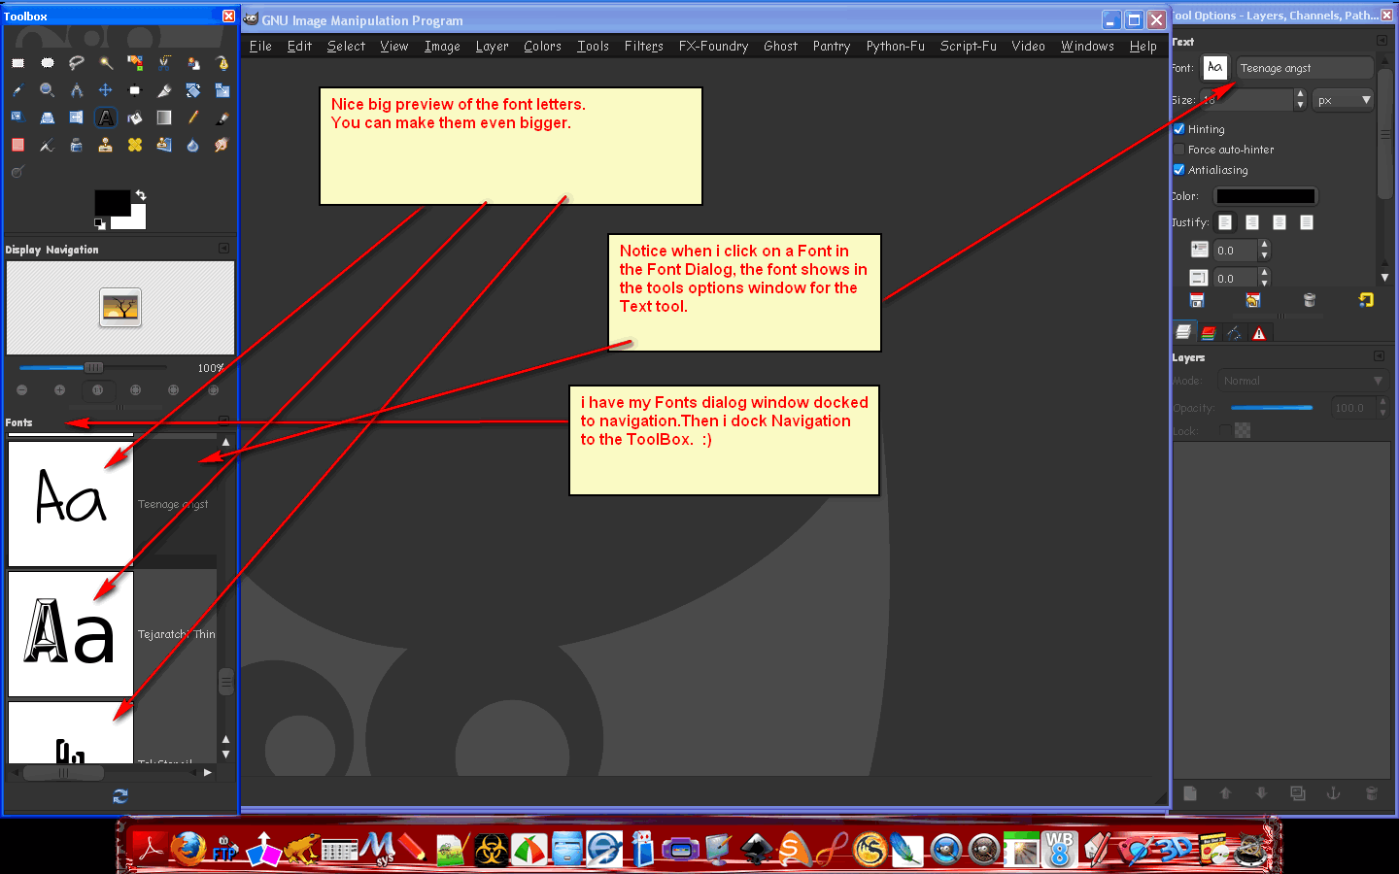Select the Scissors Select tool
The image size is (1399, 874).
[164, 63]
